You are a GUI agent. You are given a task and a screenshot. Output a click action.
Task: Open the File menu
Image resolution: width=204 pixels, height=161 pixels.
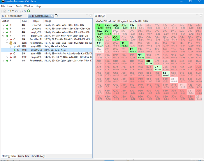pos(3,6)
